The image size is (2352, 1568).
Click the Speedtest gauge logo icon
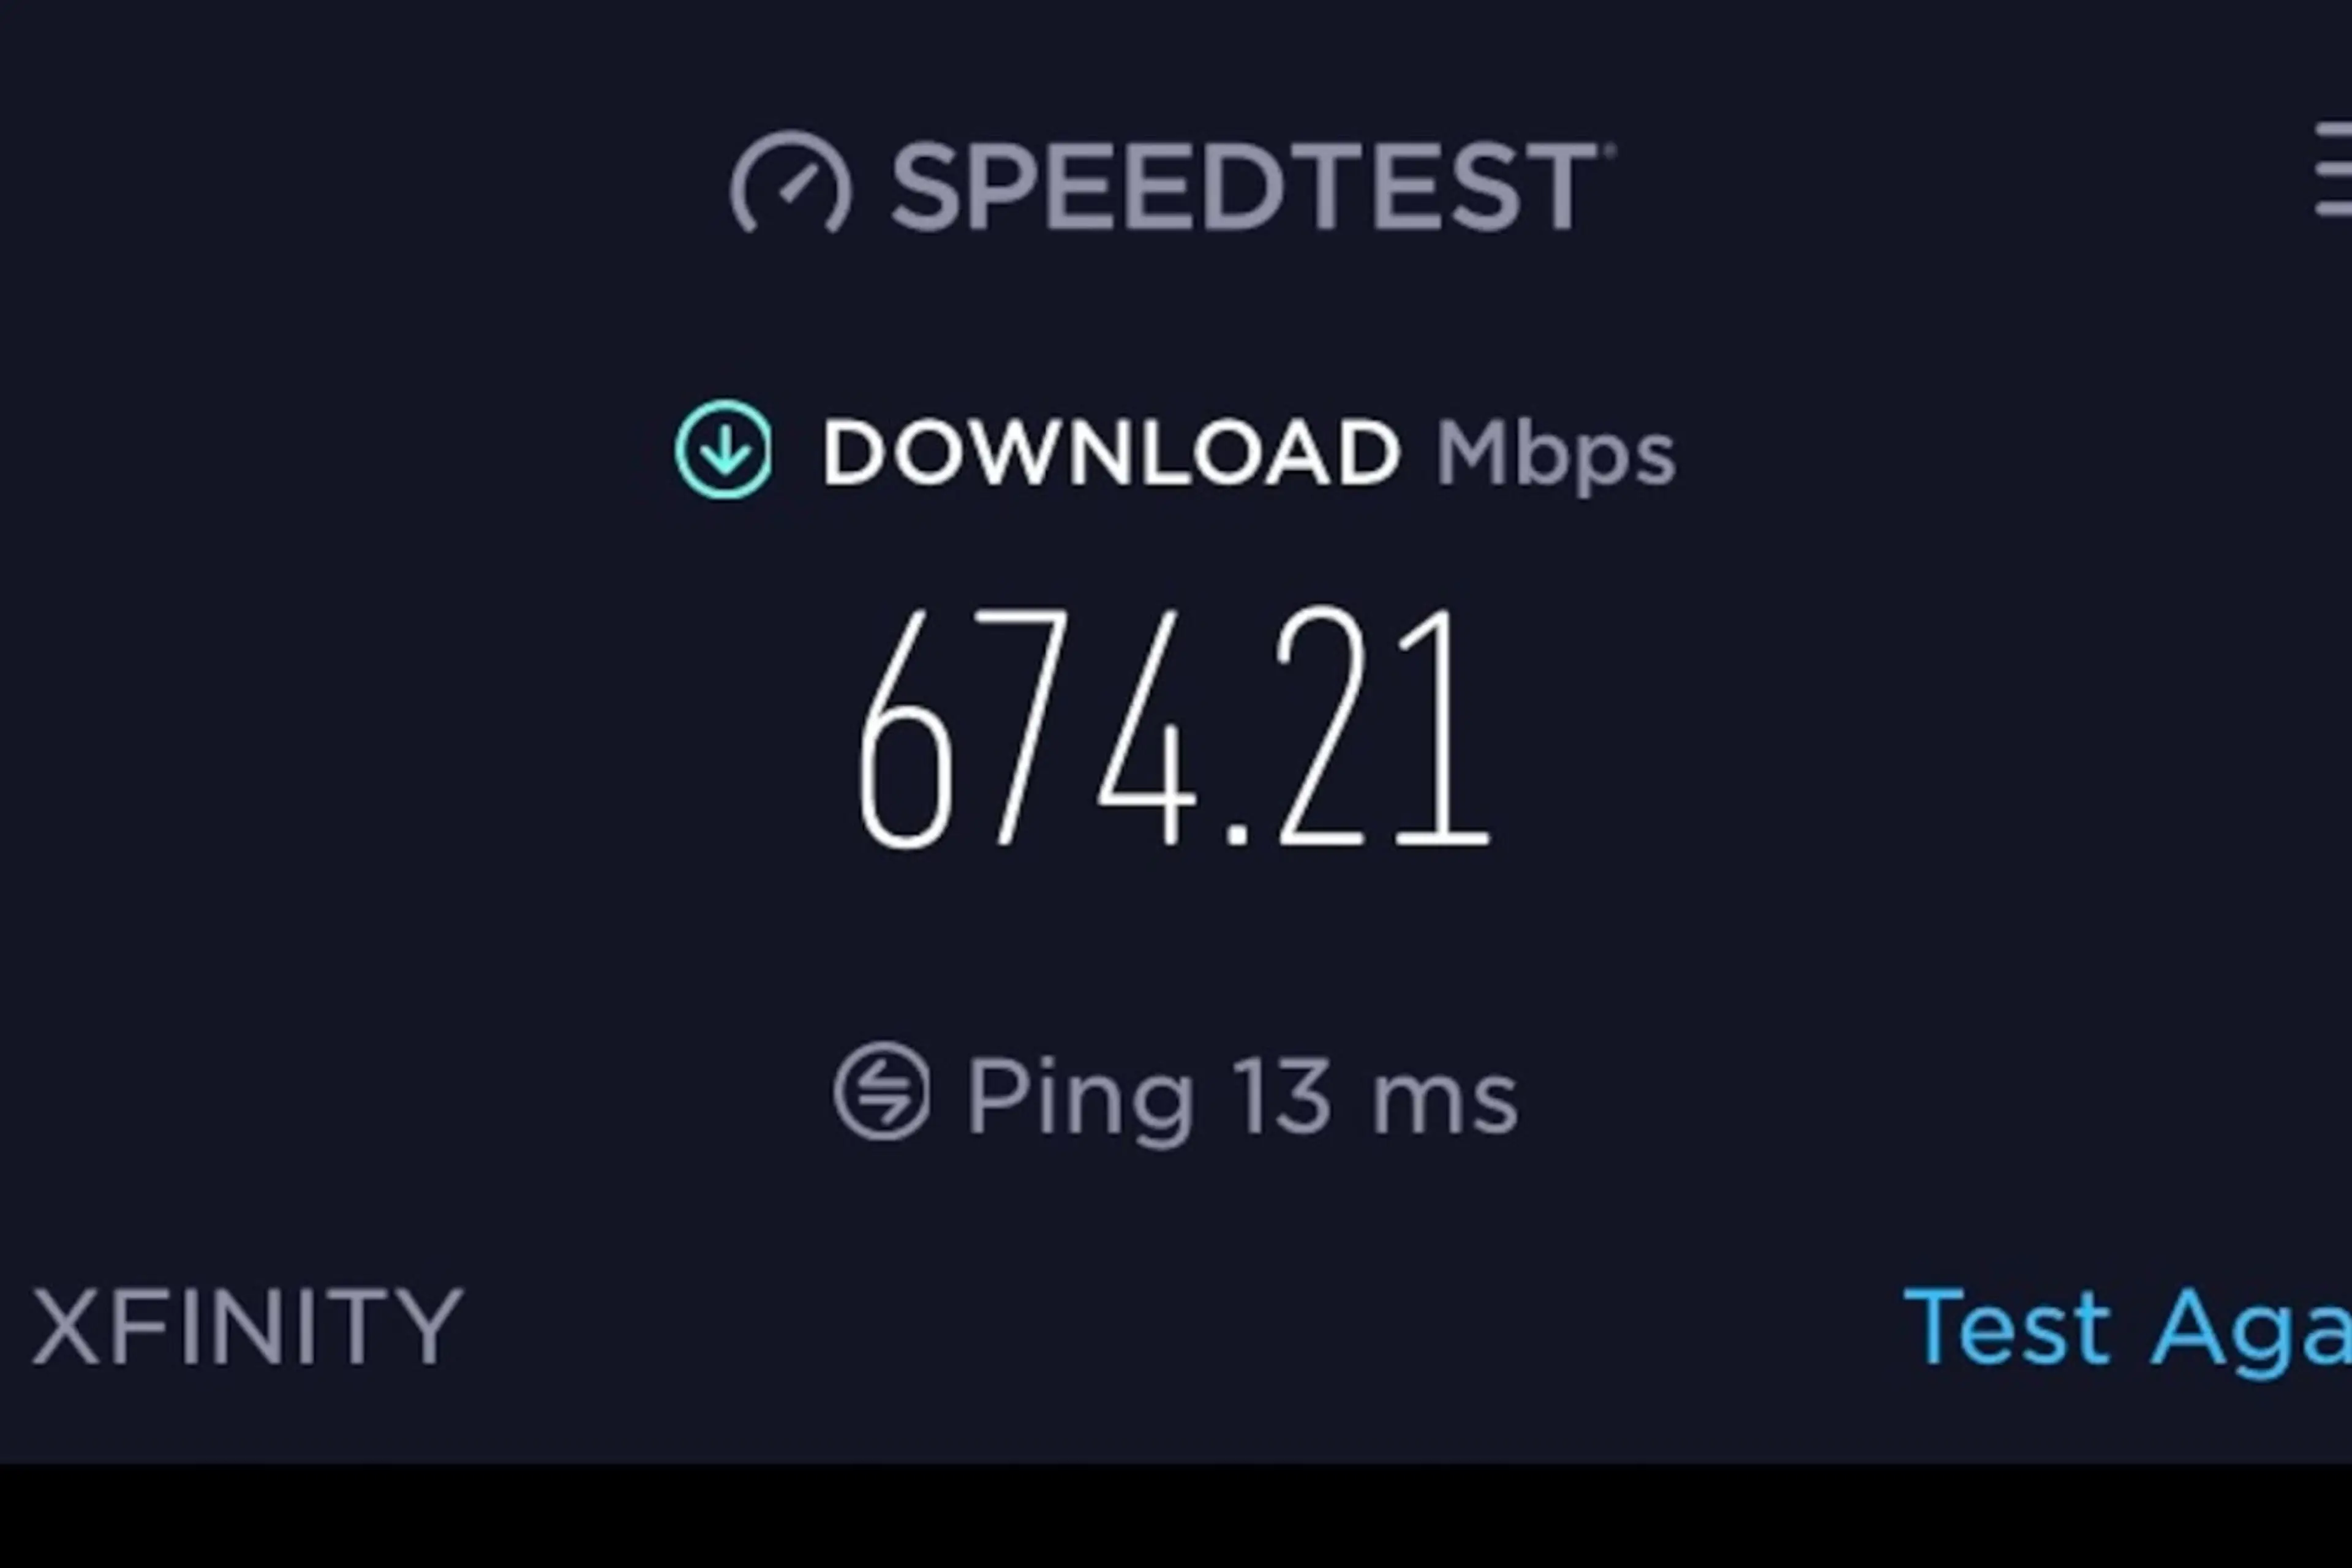point(791,182)
